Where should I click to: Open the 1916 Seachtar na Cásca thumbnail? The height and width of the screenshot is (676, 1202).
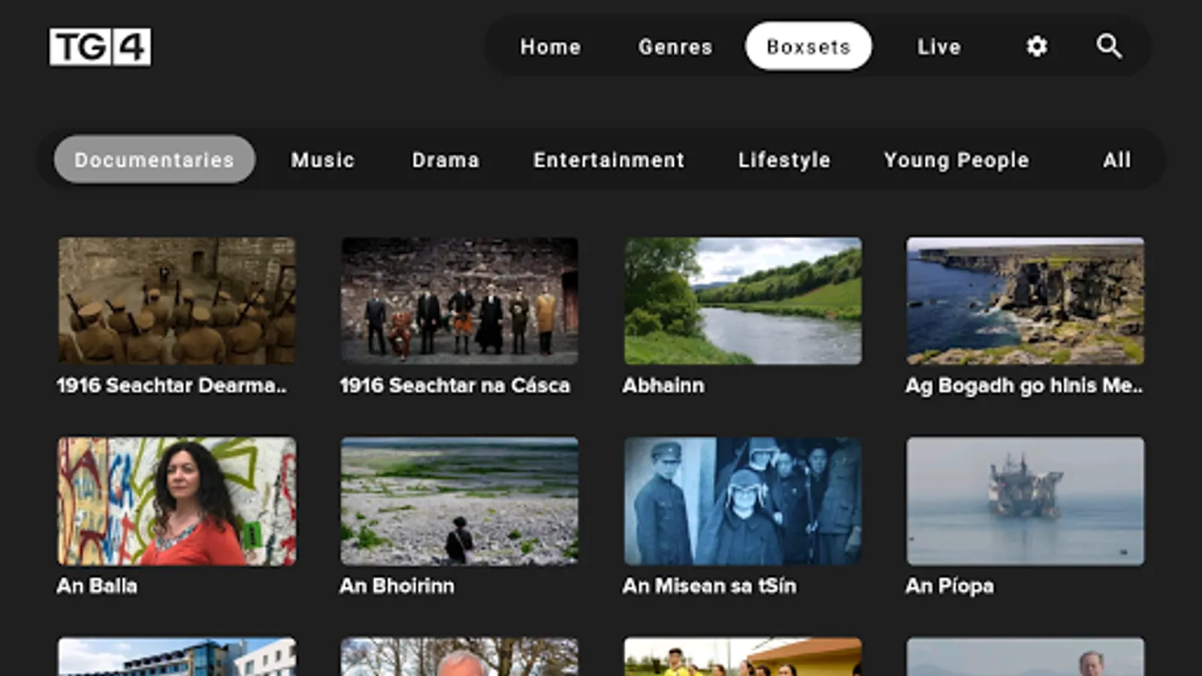(x=460, y=301)
